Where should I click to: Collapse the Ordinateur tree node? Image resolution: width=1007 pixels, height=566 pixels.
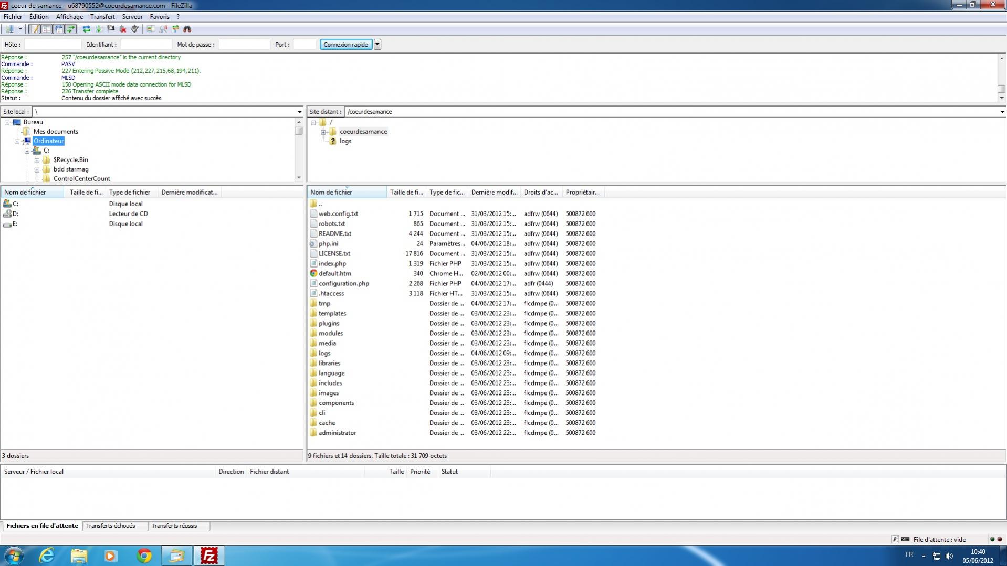click(x=17, y=141)
